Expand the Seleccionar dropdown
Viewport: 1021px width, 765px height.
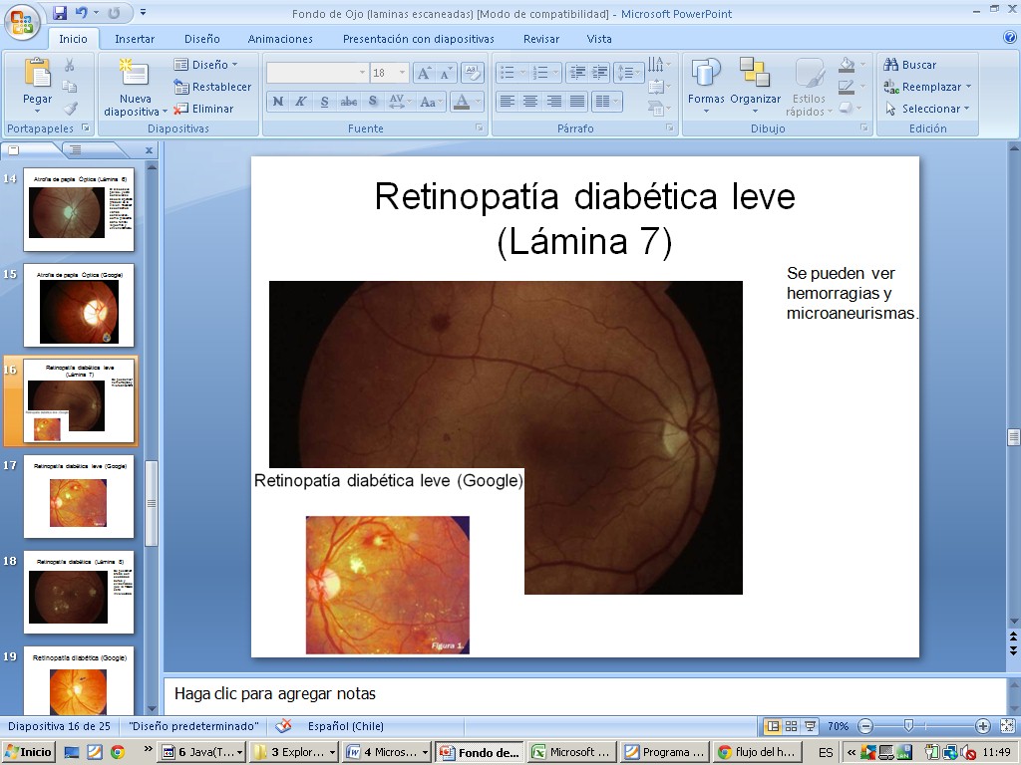click(927, 109)
